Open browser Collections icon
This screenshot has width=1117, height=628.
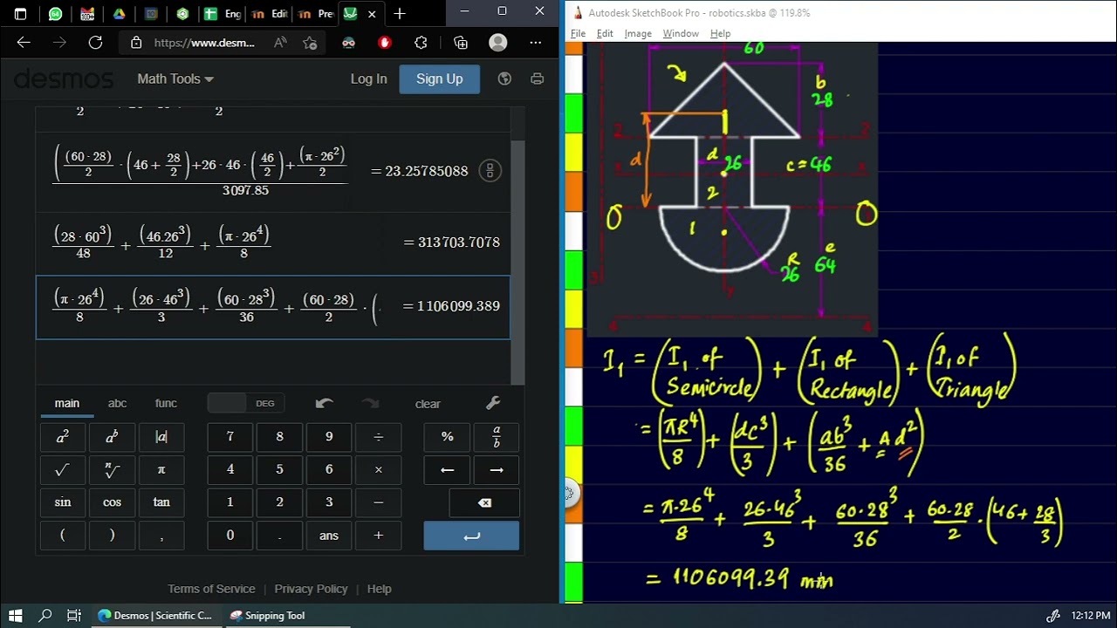[461, 42]
